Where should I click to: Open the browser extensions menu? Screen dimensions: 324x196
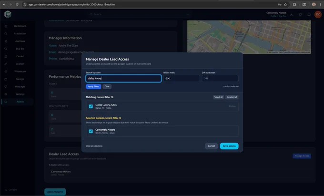point(294,4)
